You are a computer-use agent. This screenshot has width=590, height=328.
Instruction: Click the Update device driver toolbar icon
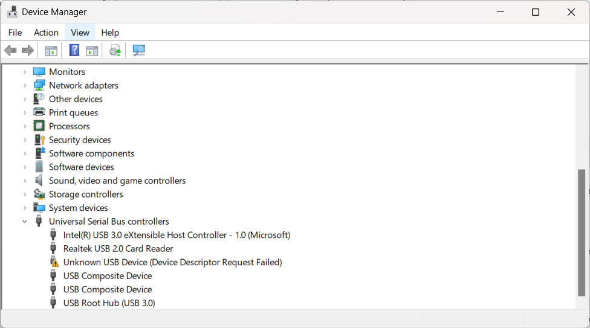(x=115, y=50)
